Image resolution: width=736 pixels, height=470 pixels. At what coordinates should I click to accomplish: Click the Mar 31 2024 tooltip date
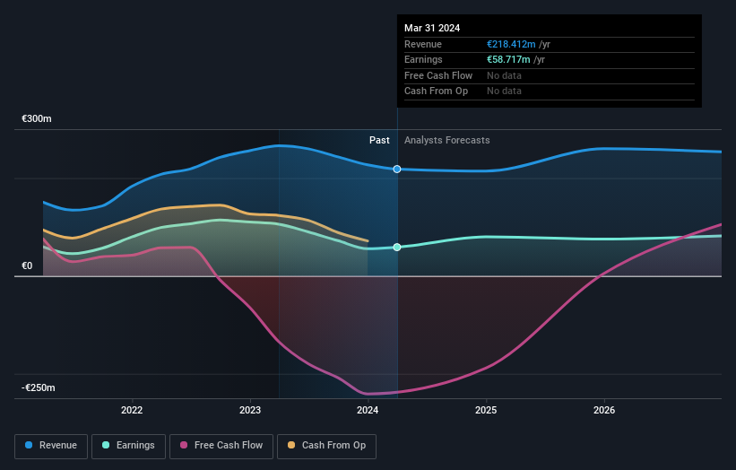[432, 28]
